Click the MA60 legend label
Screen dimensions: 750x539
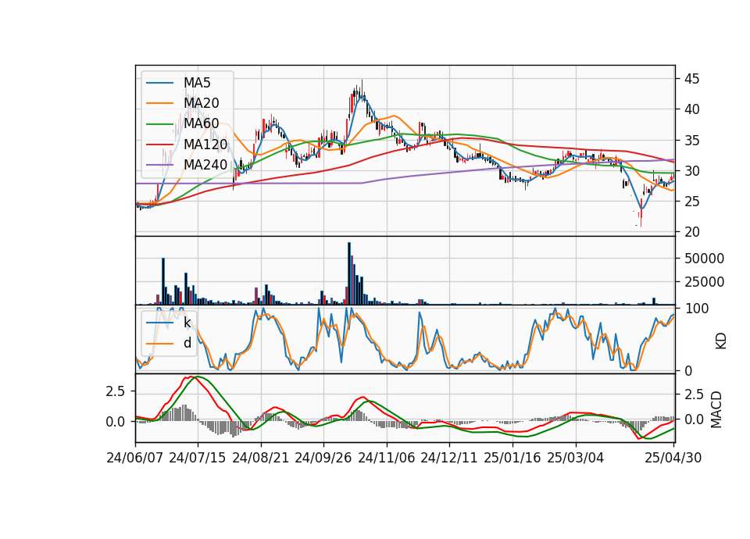point(201,123)
